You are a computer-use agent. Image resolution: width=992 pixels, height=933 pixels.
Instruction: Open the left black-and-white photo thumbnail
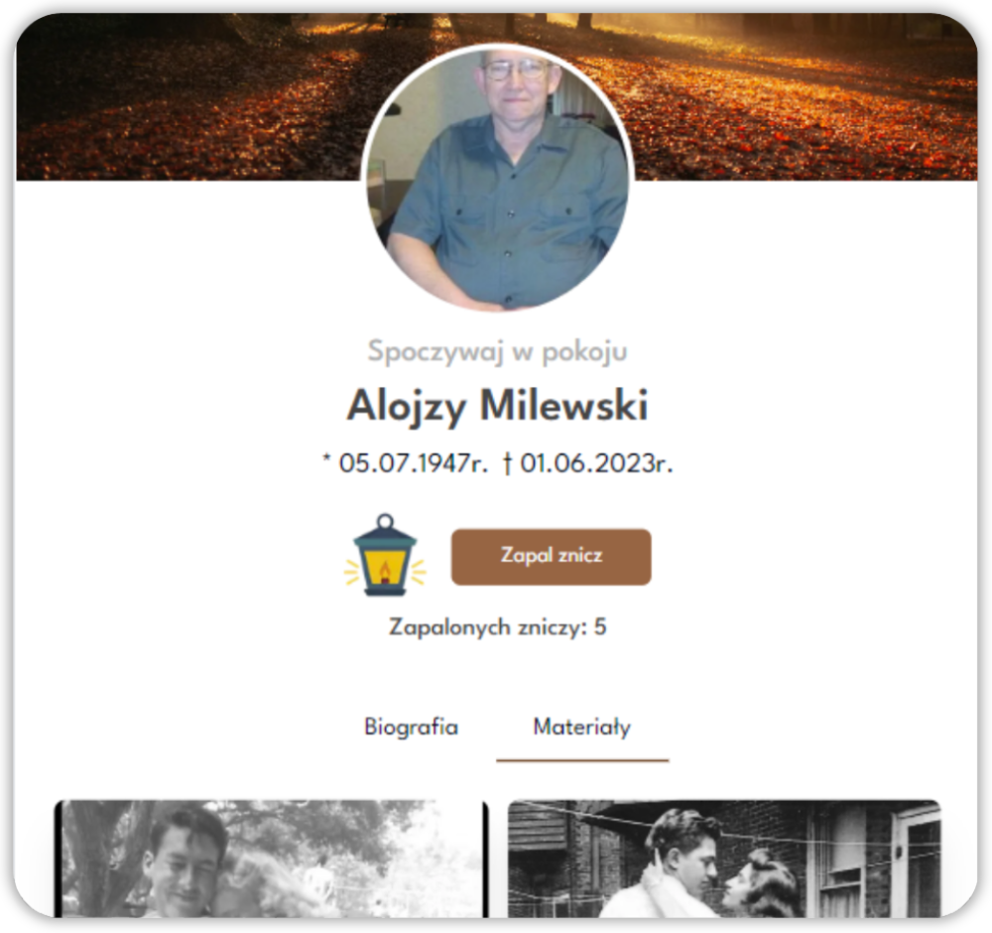point(271,859)
